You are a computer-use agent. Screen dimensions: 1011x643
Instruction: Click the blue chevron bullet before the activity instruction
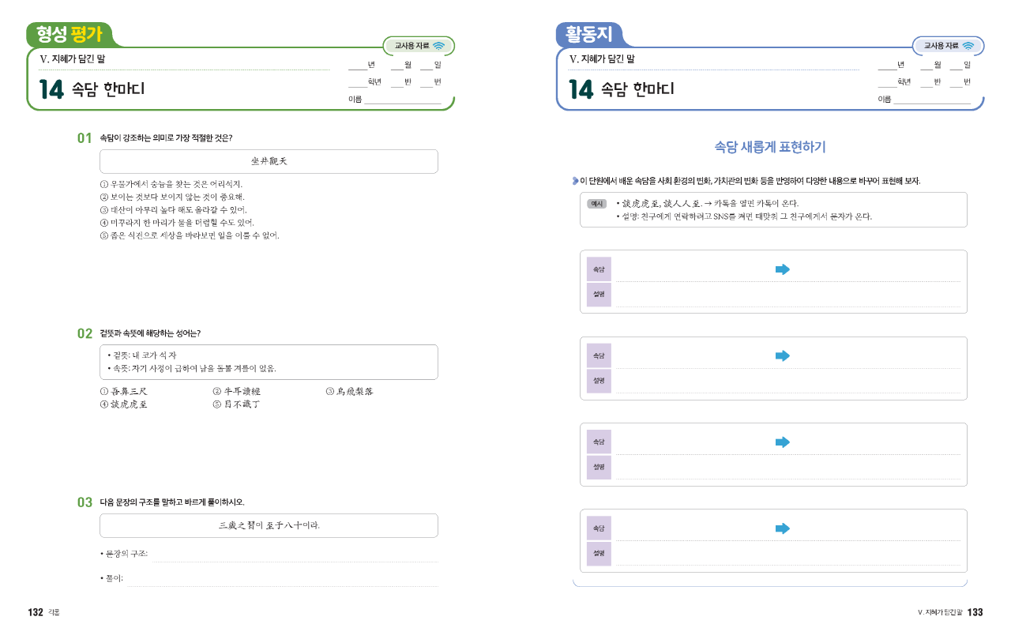point(575,181)
